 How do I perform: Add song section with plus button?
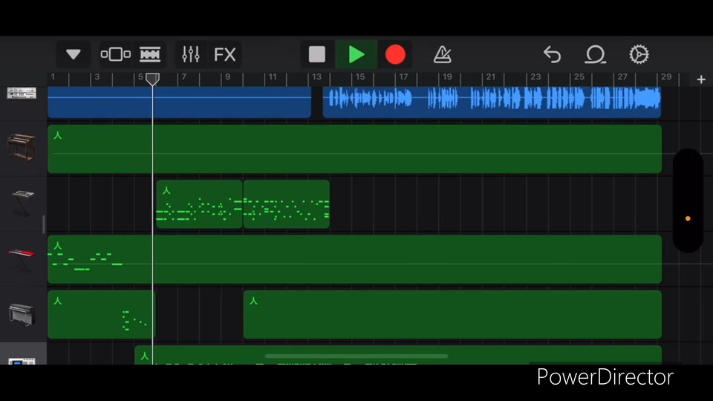(x=700, y=79)
